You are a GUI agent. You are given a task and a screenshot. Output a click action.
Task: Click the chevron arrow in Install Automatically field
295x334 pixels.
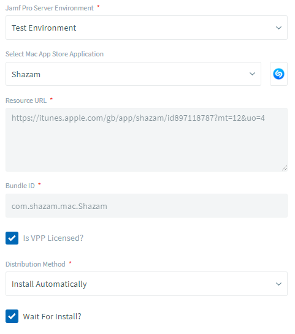point(278,284)
